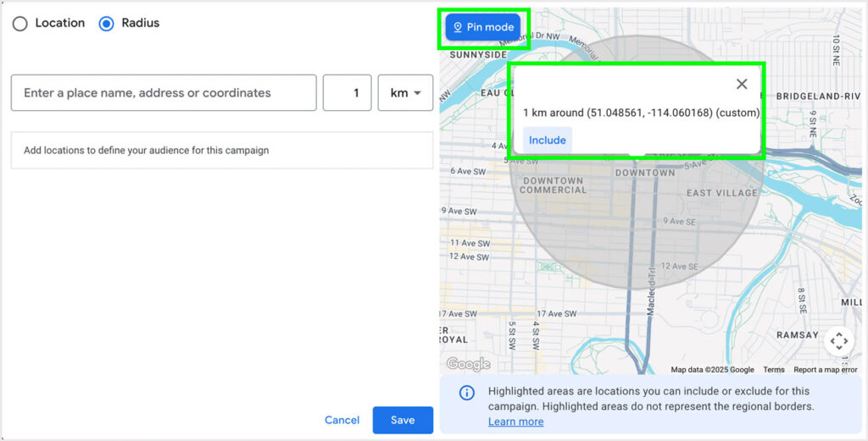Close the radius info popup
Image resolution: width=868 pixels, height=441 pixels.
(742, 84)
